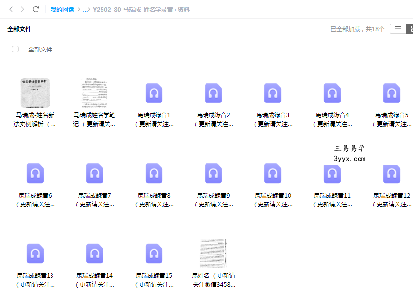Switch to grid view icon
The height and width of the screenshot is (306, 413).
tap(411, 29)
